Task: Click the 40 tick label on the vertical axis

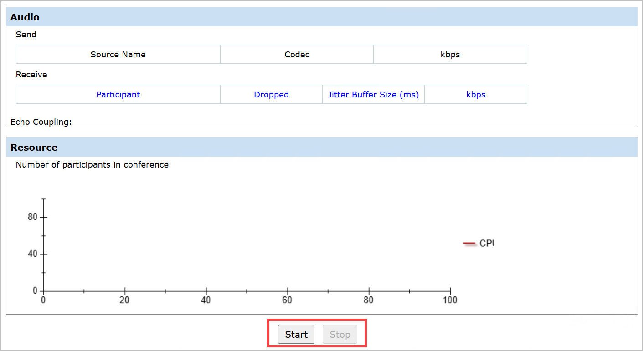Action: pyautogui.click(x=32, y=254)
